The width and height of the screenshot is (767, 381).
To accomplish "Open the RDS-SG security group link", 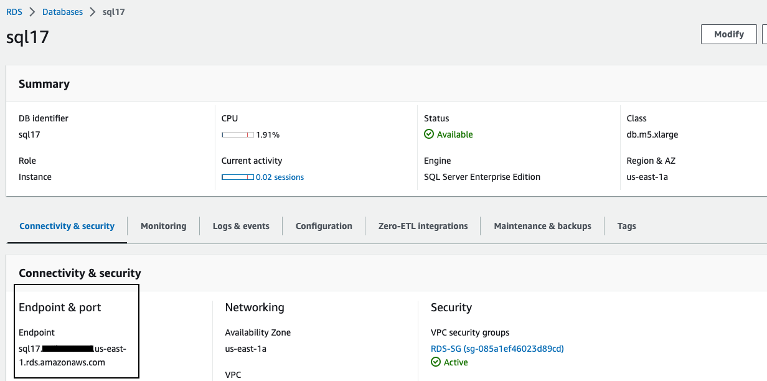I will coord(497,349).
